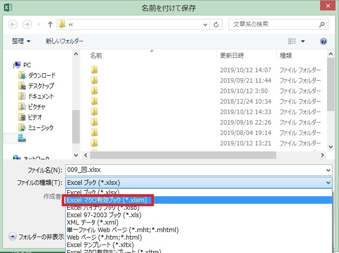The width and height of the screenshot is (339, 253).
Task: Go up one folder level
Action: point(50,24)
